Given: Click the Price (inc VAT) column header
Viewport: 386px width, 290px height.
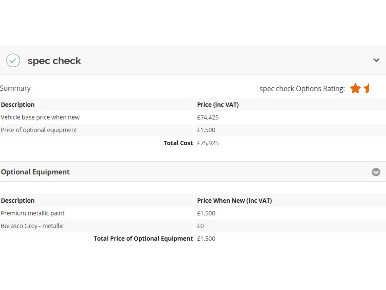Looking at the screenshot, I should click(218, 105).
